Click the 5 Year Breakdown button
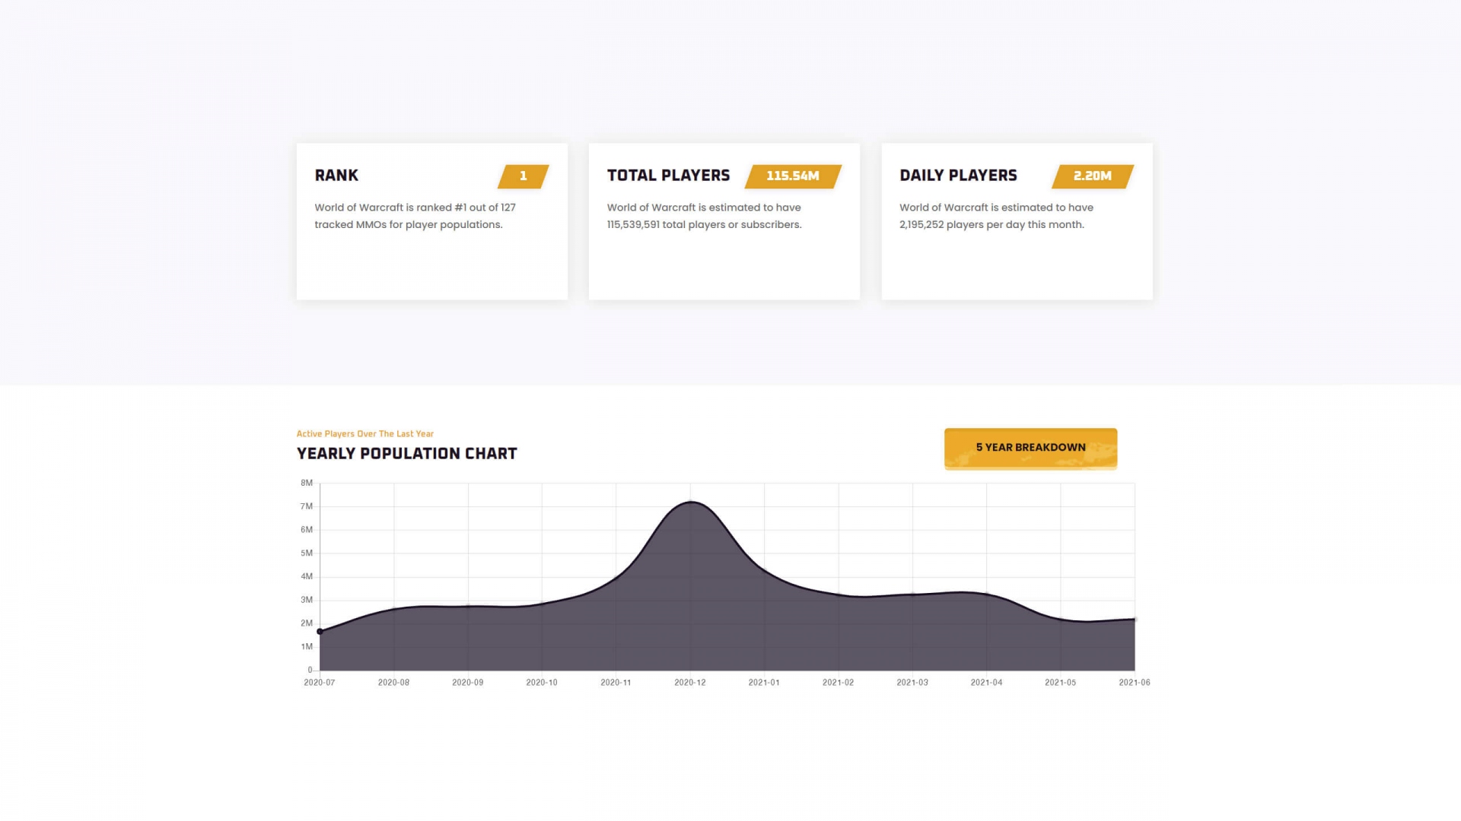Image resolution: width=1461 pixels, height=821 pixels. [x=1030, y=448]
